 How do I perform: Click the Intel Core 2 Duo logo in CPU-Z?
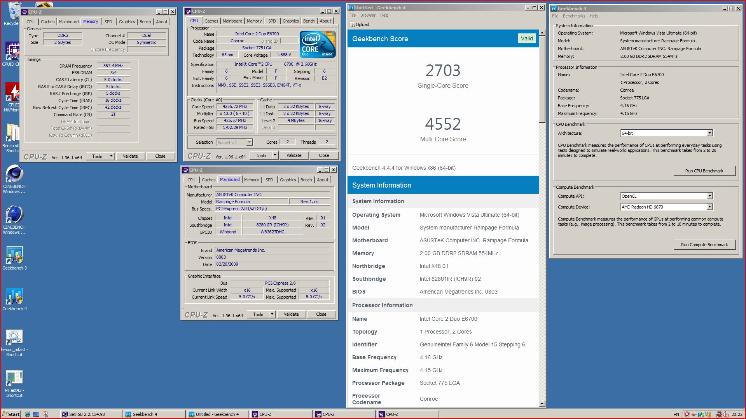click(x=318, y=44)
